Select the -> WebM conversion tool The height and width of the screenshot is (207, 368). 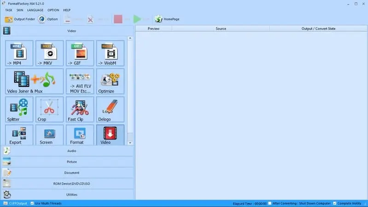pos(110,53)
